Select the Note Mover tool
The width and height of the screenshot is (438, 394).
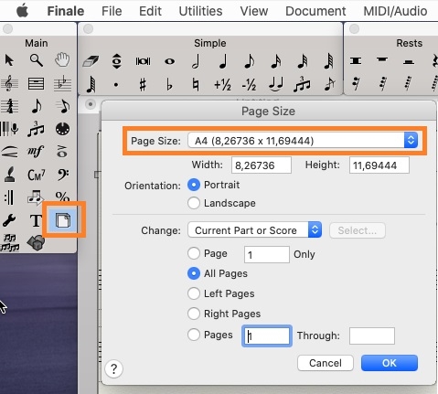36,197
